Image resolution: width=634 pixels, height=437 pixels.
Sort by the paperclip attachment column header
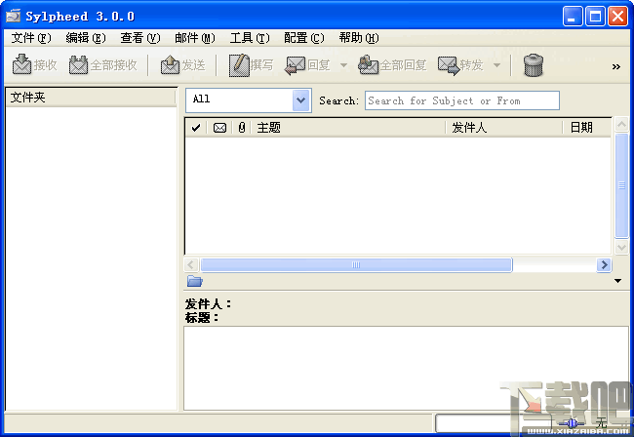[x=242, y=128]
